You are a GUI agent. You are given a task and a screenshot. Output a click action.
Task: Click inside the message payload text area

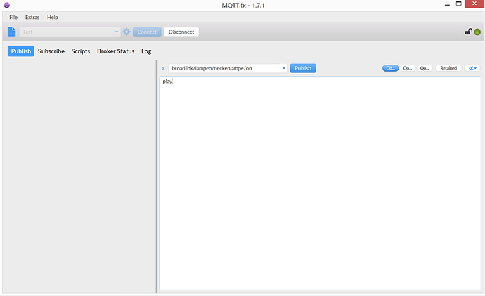[320, 183]
